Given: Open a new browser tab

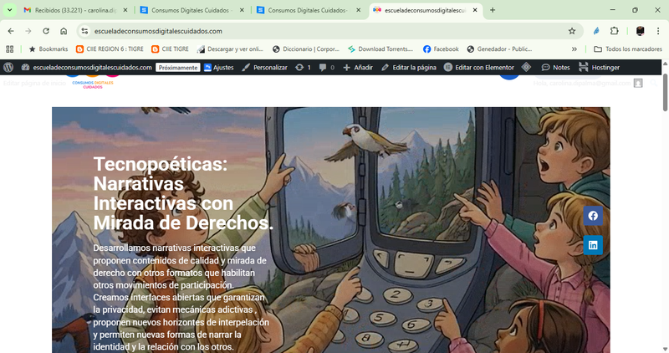Looking at the screenshot, I should (x=493, y=10).
